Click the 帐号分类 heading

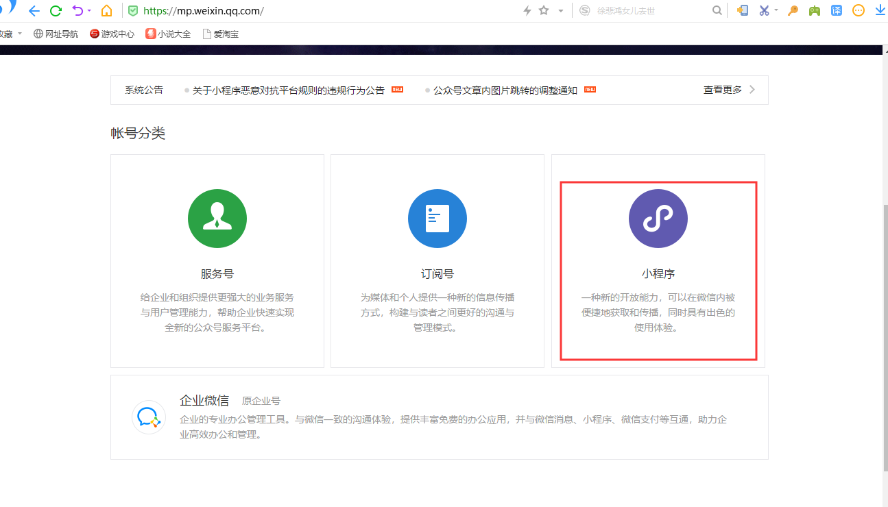click(x=138, y=133)
